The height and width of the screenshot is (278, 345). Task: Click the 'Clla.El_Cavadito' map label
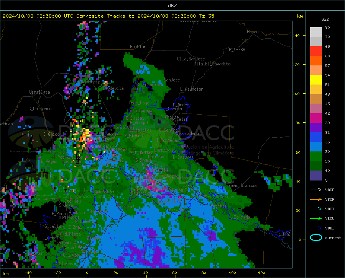(212, 64)
